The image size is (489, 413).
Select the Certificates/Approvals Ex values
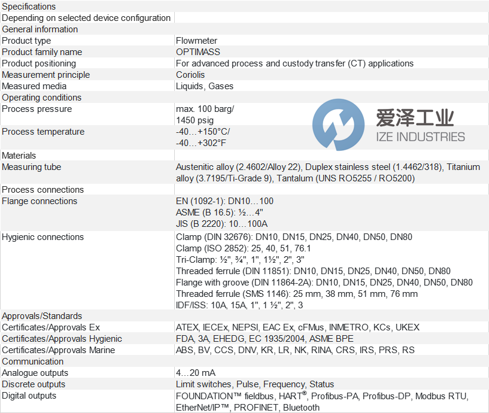pos(297,327)
